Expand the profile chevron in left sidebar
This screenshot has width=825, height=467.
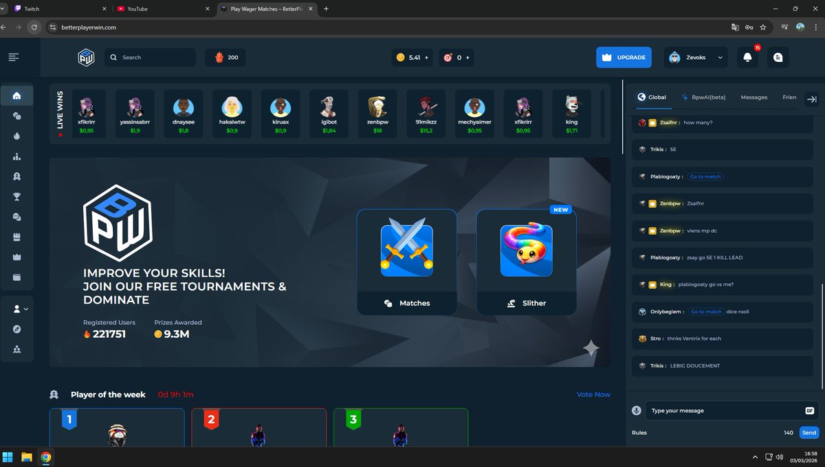tap(26, 310)
